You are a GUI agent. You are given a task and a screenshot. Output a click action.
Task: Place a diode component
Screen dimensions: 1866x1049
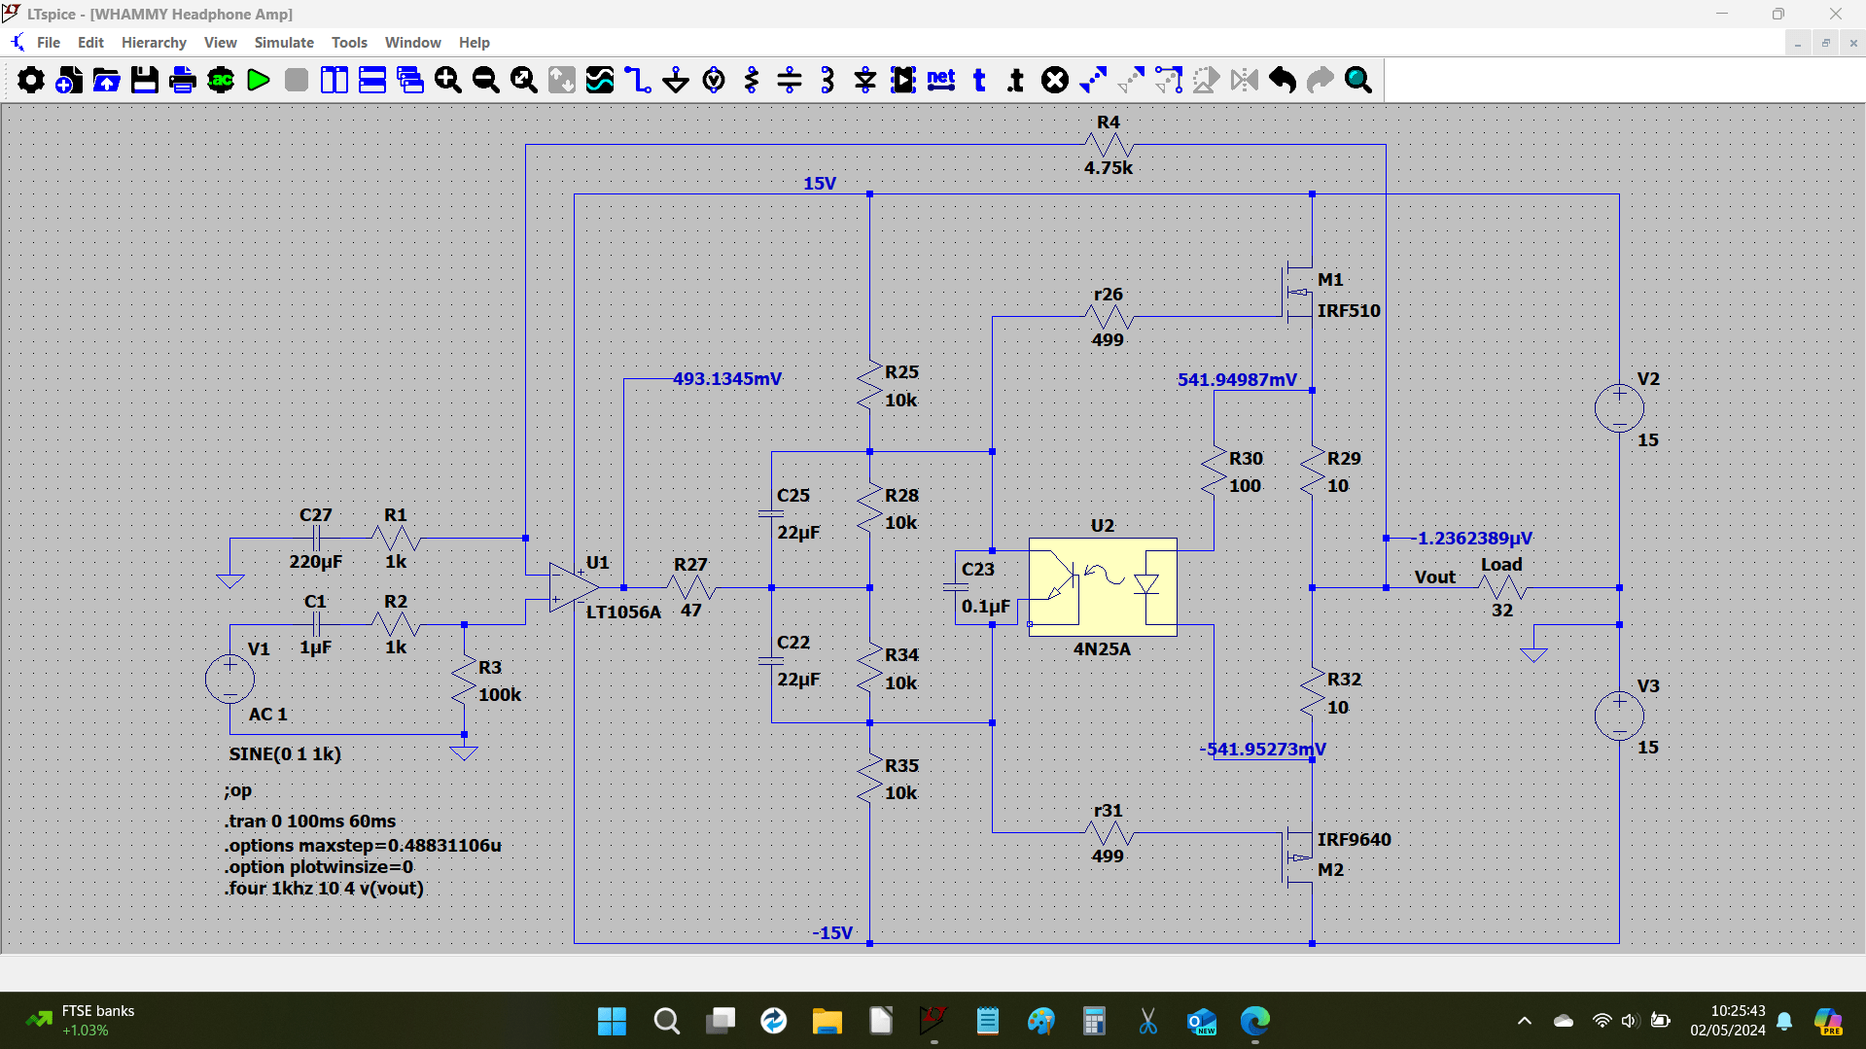pyautogui.click(x=865, y=80)
